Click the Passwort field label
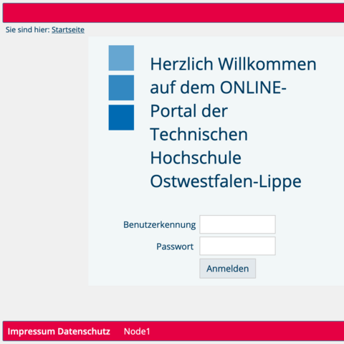Screen dimensions: 344x344 [175, 247]
